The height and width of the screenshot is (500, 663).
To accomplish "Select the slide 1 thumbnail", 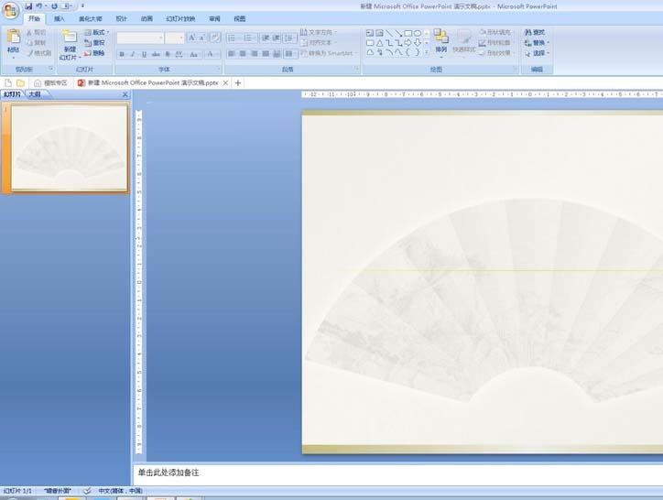I will [x=70, y=148].
